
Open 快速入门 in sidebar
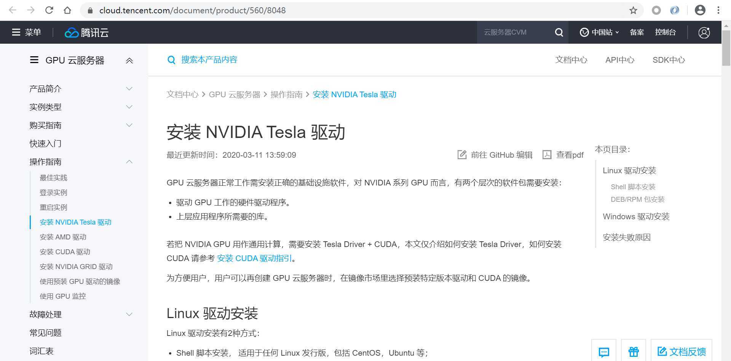tap(45, 143)
